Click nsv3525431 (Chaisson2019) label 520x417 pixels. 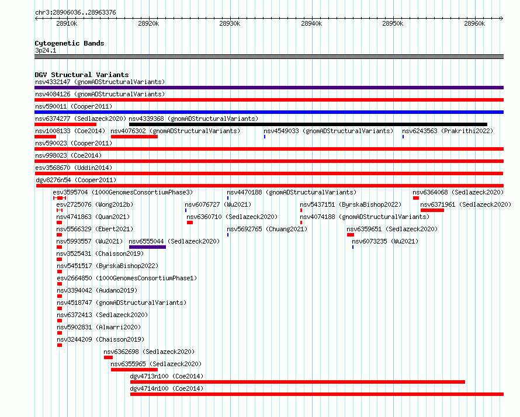point(100,253)
